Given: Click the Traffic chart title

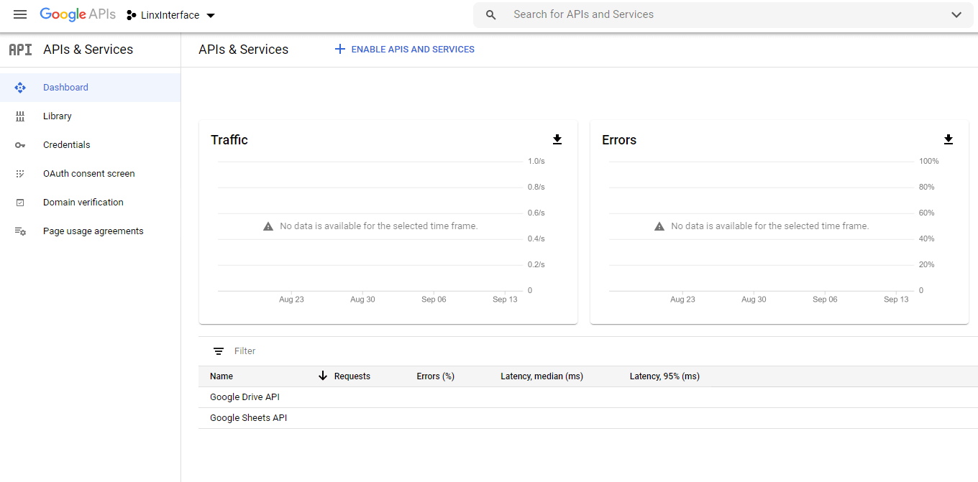Looking at the screenshot, I should click(x=229, y=140).
